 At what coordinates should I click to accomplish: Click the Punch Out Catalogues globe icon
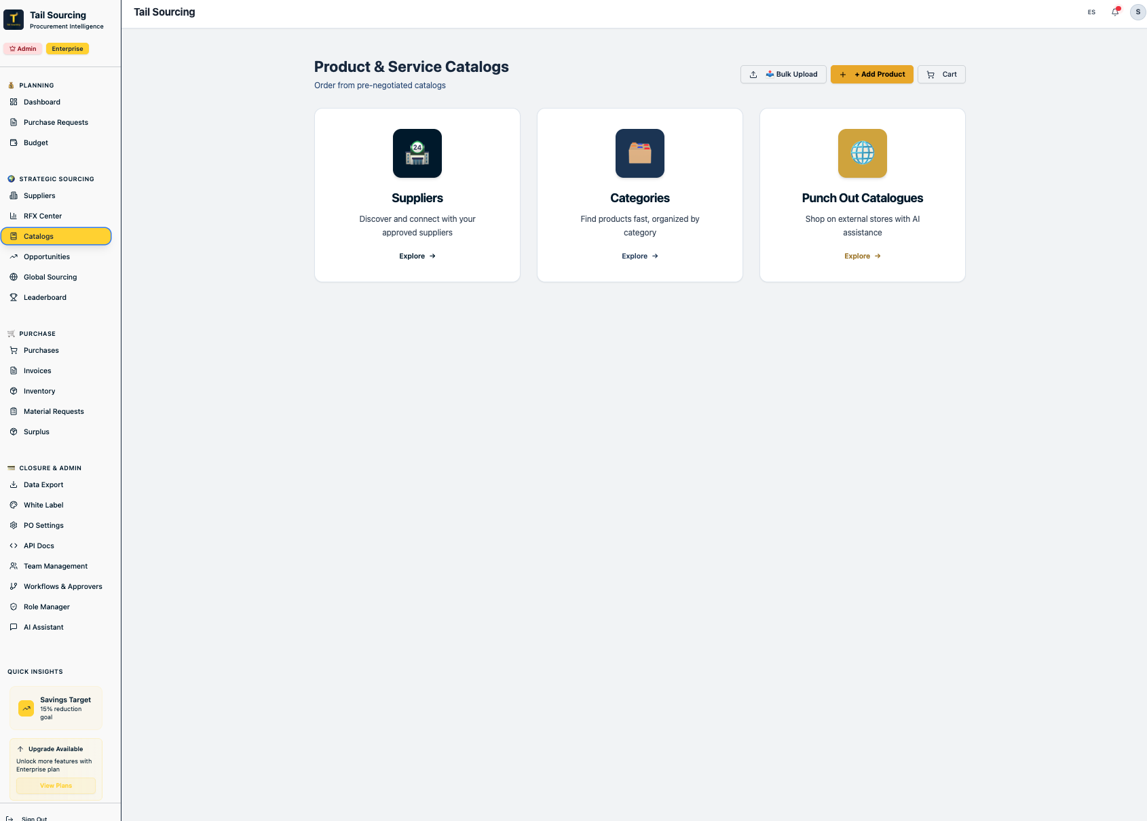(x=863, y=153)
